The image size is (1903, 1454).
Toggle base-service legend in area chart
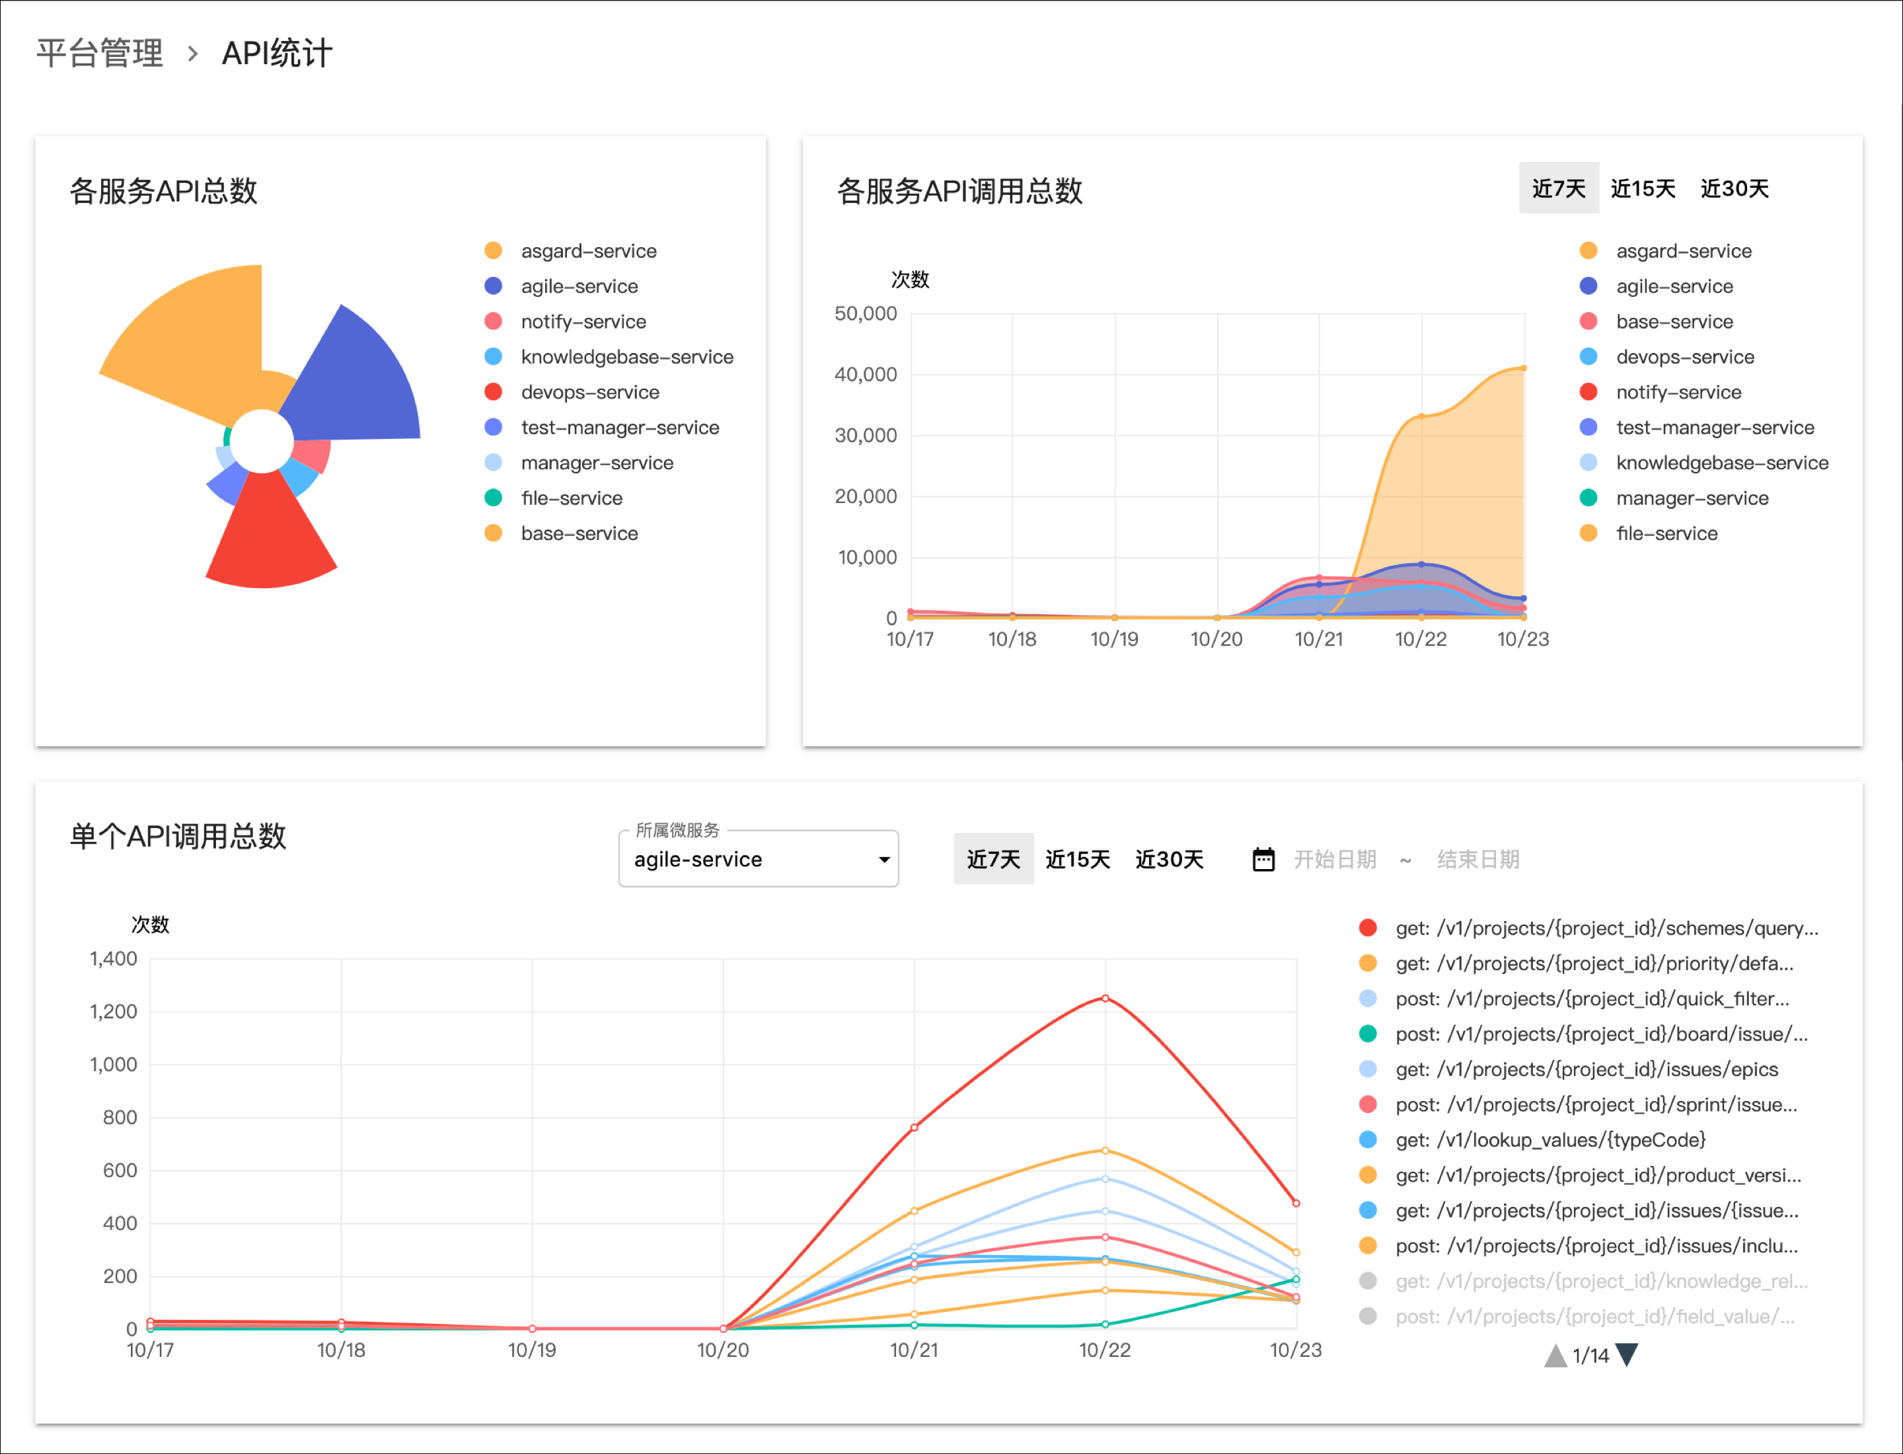[x=1657, y=322]
